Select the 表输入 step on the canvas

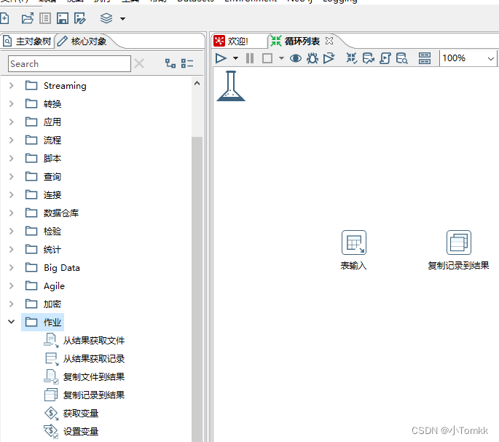[354, 242]
